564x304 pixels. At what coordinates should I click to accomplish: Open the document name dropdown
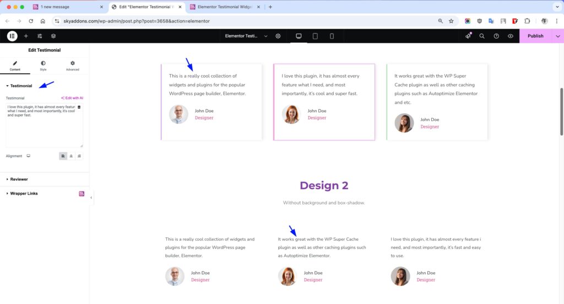[246, 36]
